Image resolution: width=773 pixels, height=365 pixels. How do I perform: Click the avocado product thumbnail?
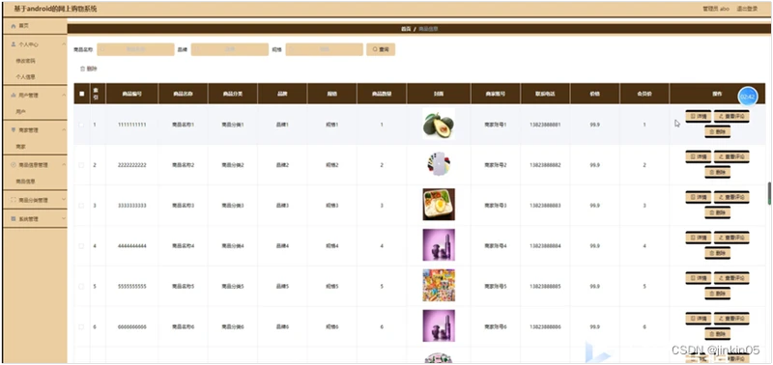click(439, 125)
